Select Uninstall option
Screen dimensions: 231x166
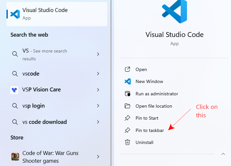144,142
